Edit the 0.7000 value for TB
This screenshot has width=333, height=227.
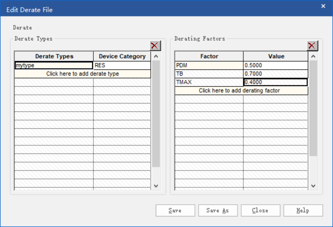coord(275,74)
